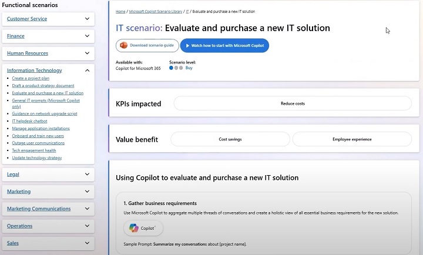Select the Reduce costs KPI pill
Screen dimensions: 423x255
point(293,103)
